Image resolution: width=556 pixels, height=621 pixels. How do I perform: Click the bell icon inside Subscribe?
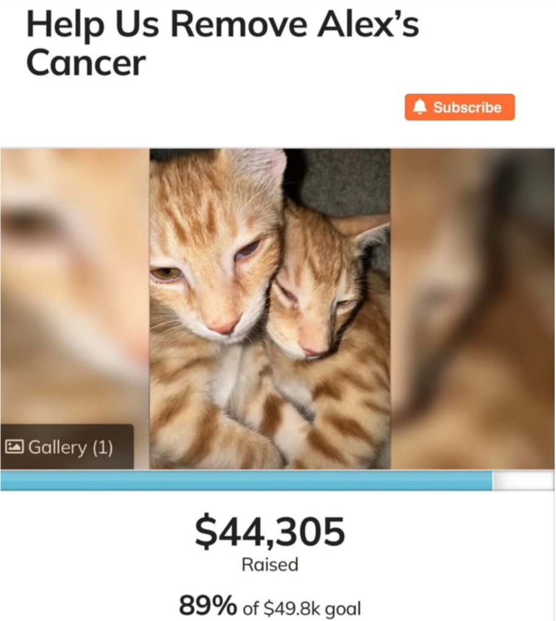420,107
